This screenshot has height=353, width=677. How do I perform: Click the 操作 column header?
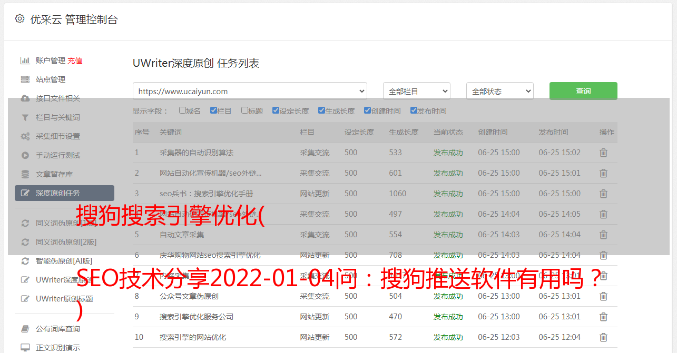(x=607, y=132)
